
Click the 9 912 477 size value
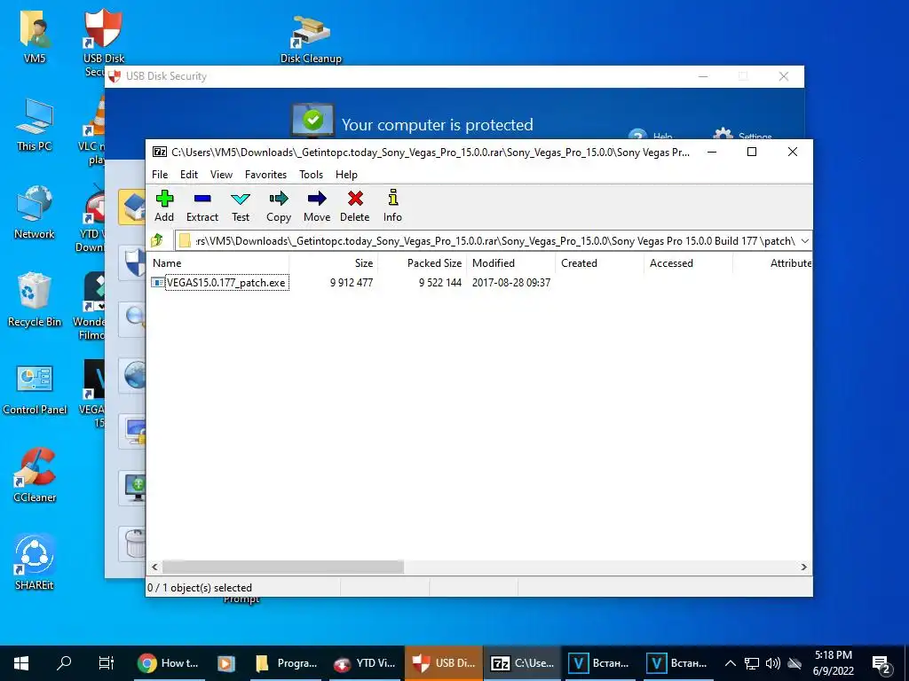(352, 283)
